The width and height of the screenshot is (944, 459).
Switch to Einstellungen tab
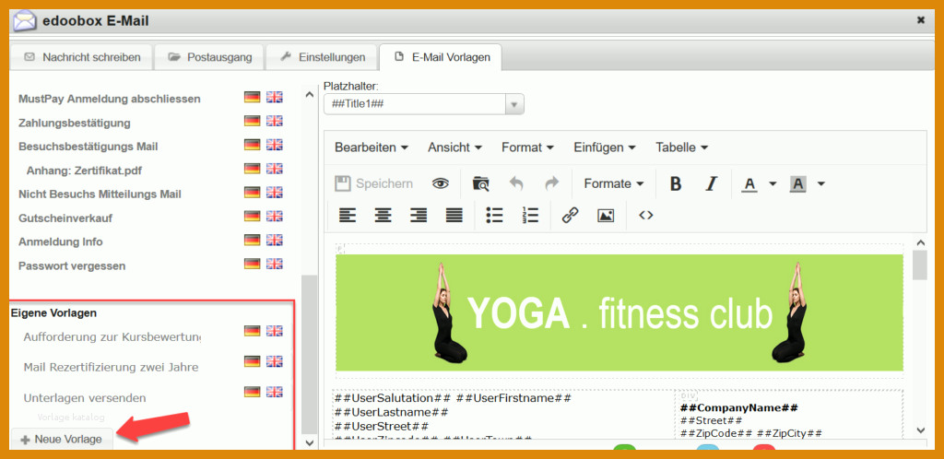click(x=322, y=57)
